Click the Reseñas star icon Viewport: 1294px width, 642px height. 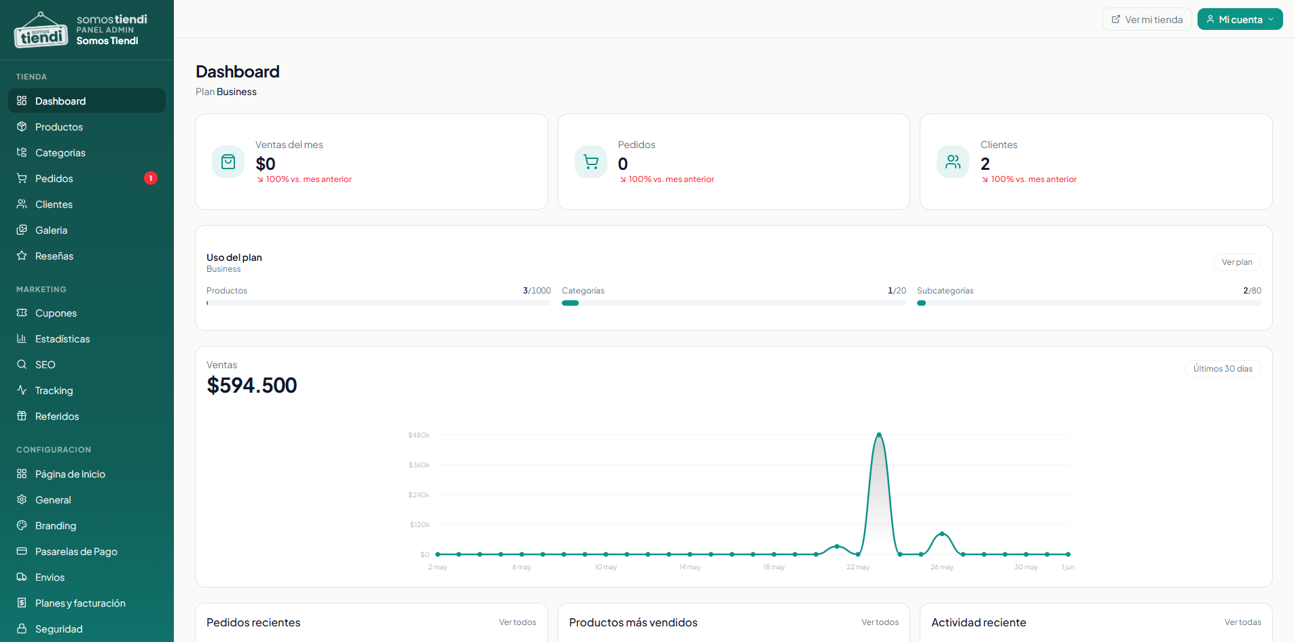click(x=22, y=255)
